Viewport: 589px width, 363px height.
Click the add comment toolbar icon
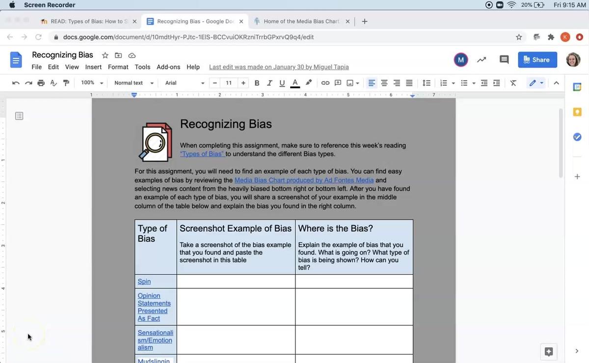(338, 83)
